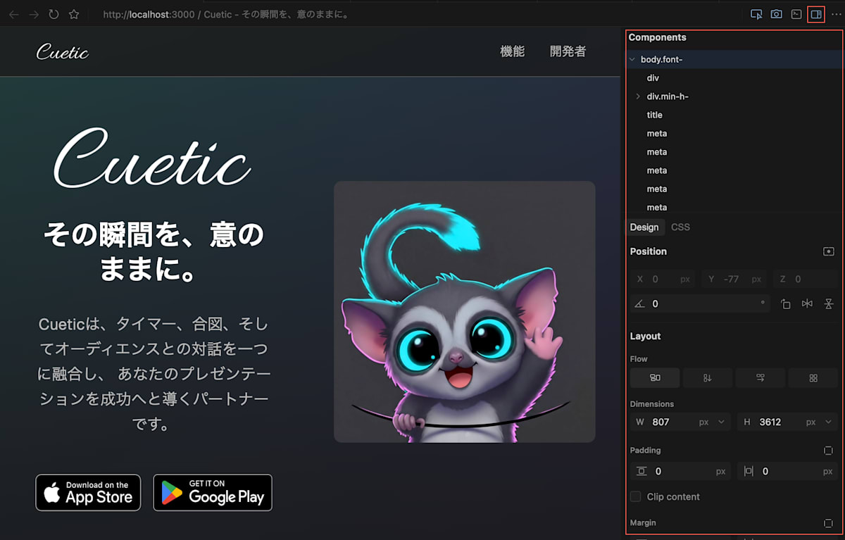Flip the element horizontally
The width and height of the screenshot is (845, 540).
[807, 304]
